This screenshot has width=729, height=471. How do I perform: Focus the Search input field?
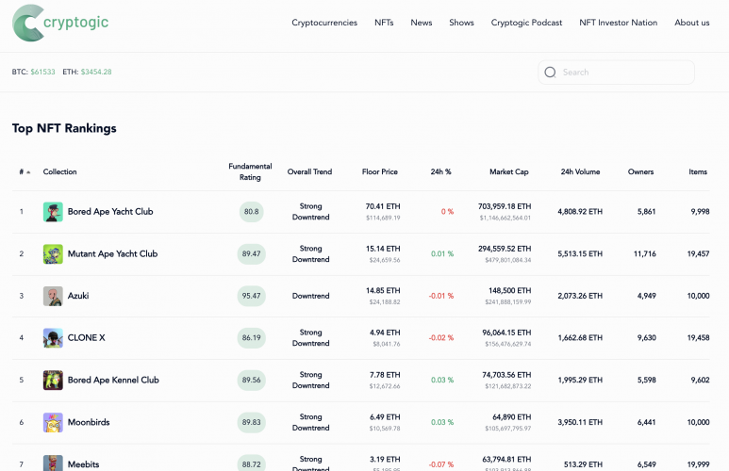tap(616, 72)
